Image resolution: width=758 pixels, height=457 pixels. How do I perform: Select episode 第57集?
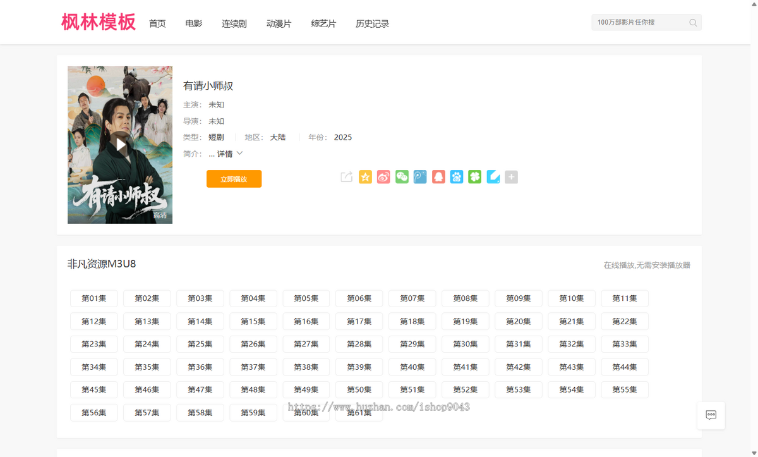[147, 412]
